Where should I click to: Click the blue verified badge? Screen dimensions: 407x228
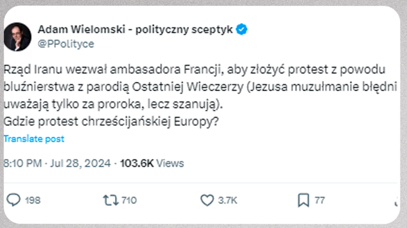[242, 30]
